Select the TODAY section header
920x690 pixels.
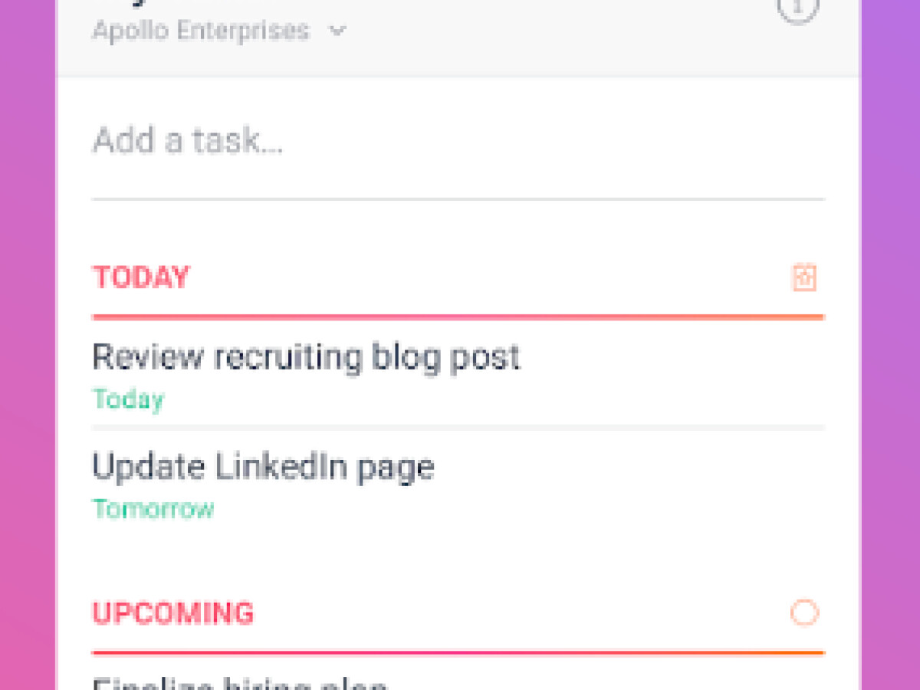click(141, 278)
